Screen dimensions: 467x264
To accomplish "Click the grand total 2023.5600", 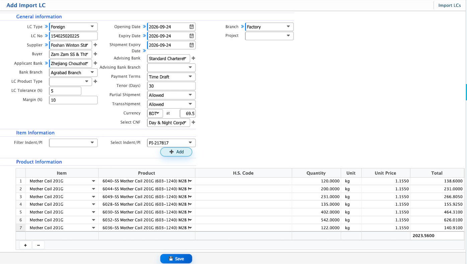I will pyautogui.click(x=437, y=236).
